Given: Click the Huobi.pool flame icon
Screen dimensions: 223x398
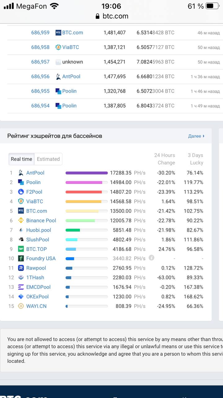Looking at the screenshot, I should [21, 230].
